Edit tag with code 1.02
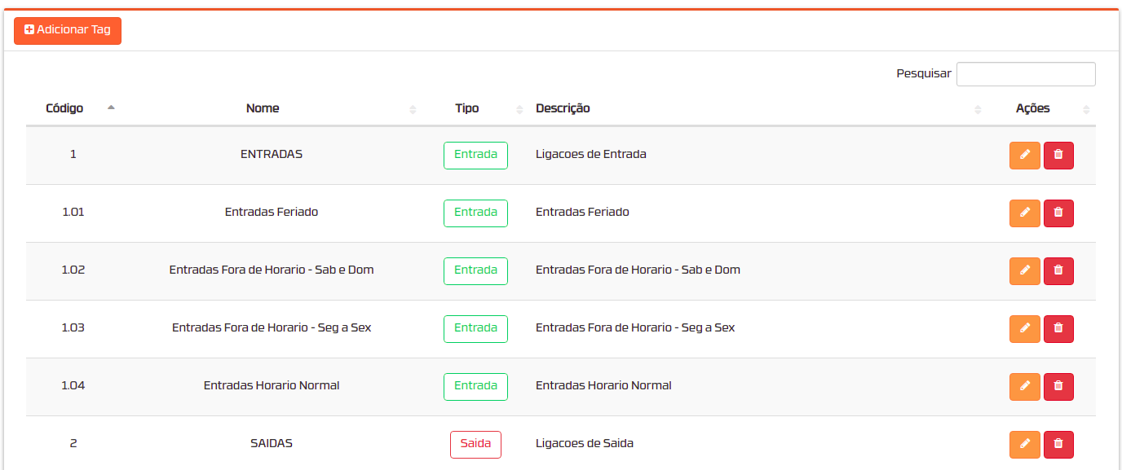This screenshot has width=1122, height=470. pyautogui.click(x=1024, y=271)
